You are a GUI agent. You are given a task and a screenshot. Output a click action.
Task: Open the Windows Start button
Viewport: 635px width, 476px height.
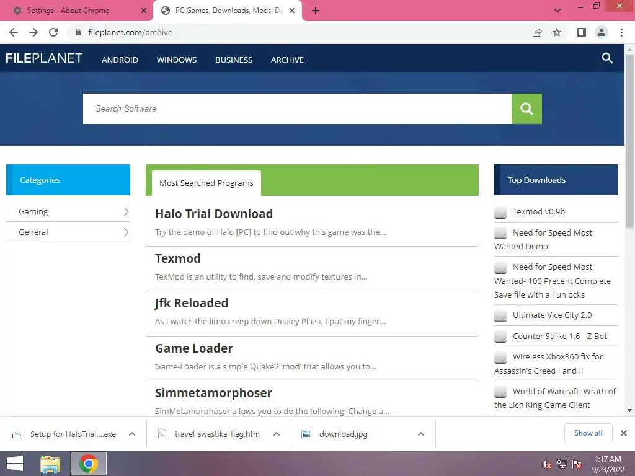point(15,464)
